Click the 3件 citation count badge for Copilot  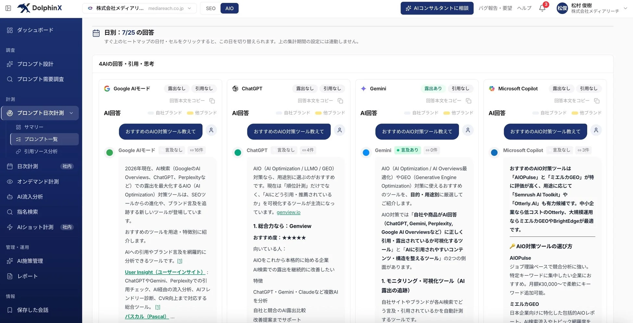583,150
